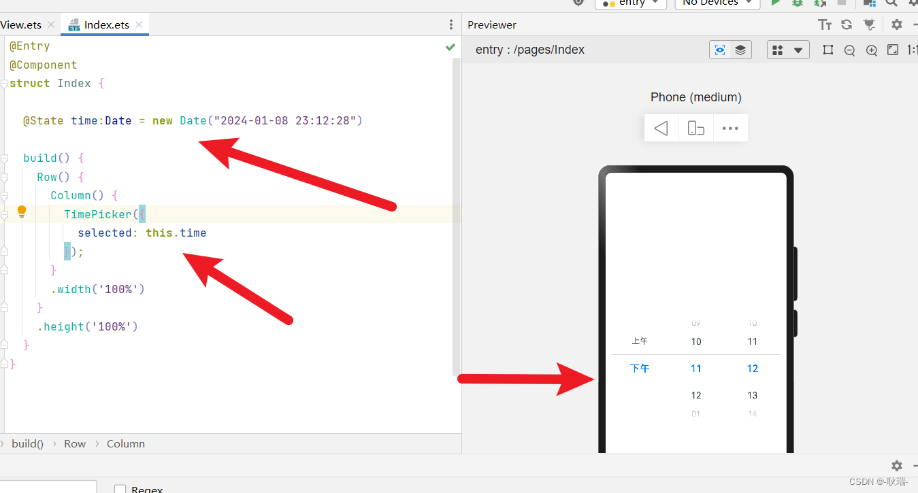
Task: Run the app with green play icon
Action: (775, 3)
